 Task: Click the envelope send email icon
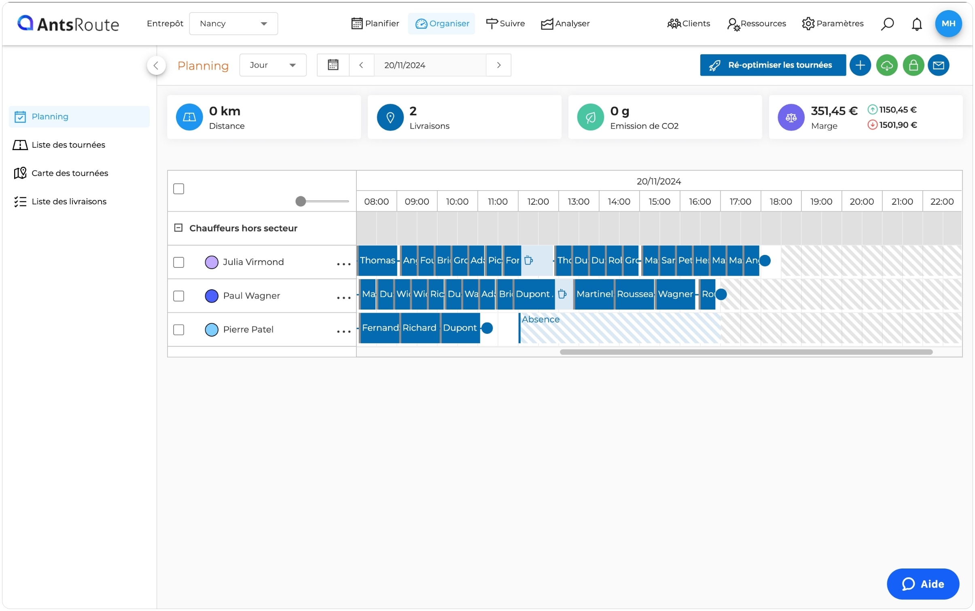point(938,65)
